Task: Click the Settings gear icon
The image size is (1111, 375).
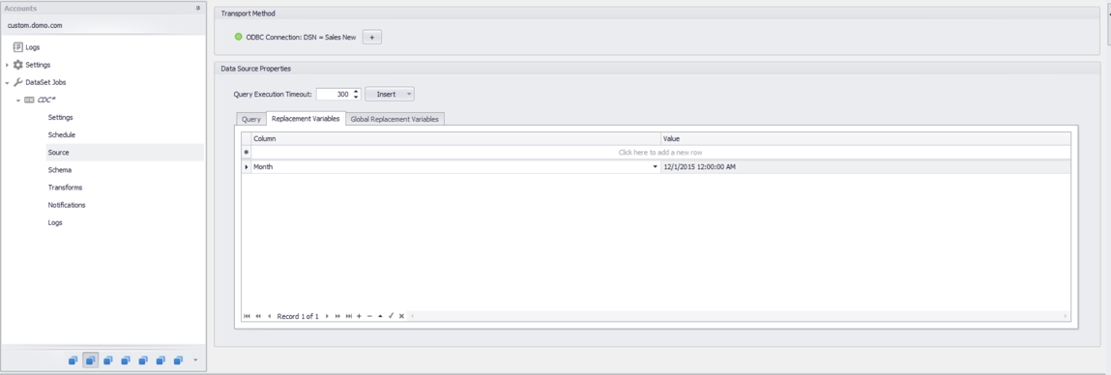Action: click(17, 65)
